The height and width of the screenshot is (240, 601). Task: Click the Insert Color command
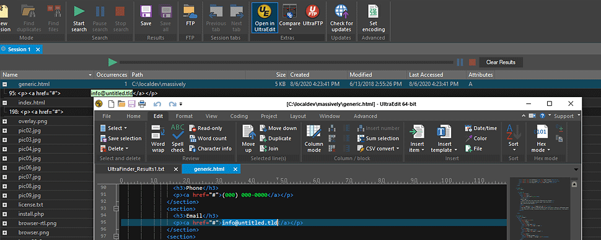[476, 139]
